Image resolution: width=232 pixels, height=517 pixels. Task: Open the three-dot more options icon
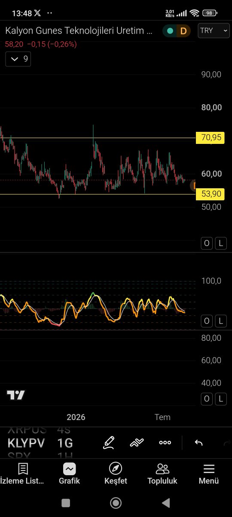(x=165, y=442)
